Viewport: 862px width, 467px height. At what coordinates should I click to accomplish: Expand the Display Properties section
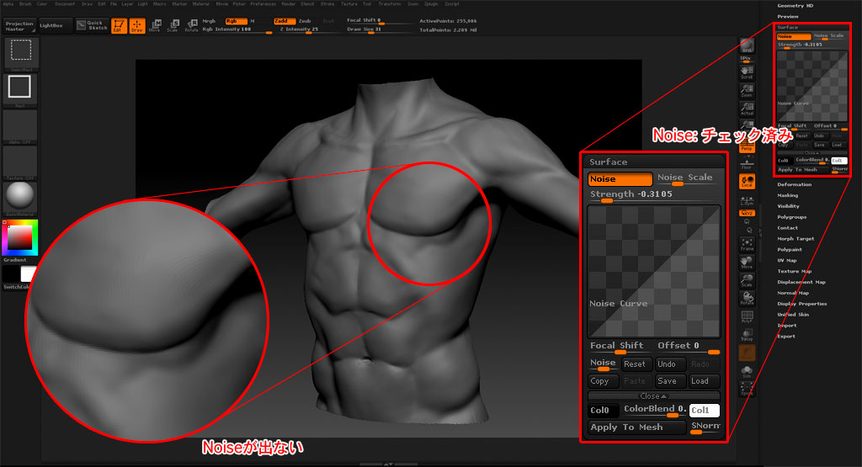(x=801, y=304)
